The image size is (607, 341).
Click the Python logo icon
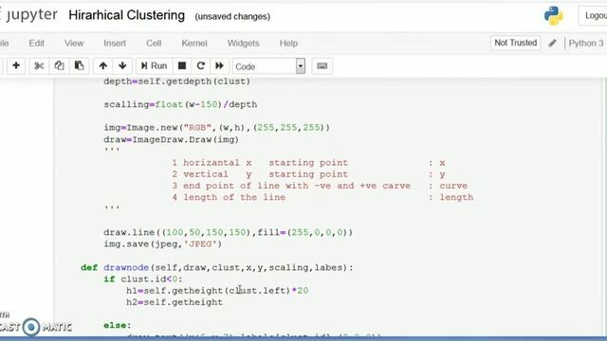click(554, 16)
